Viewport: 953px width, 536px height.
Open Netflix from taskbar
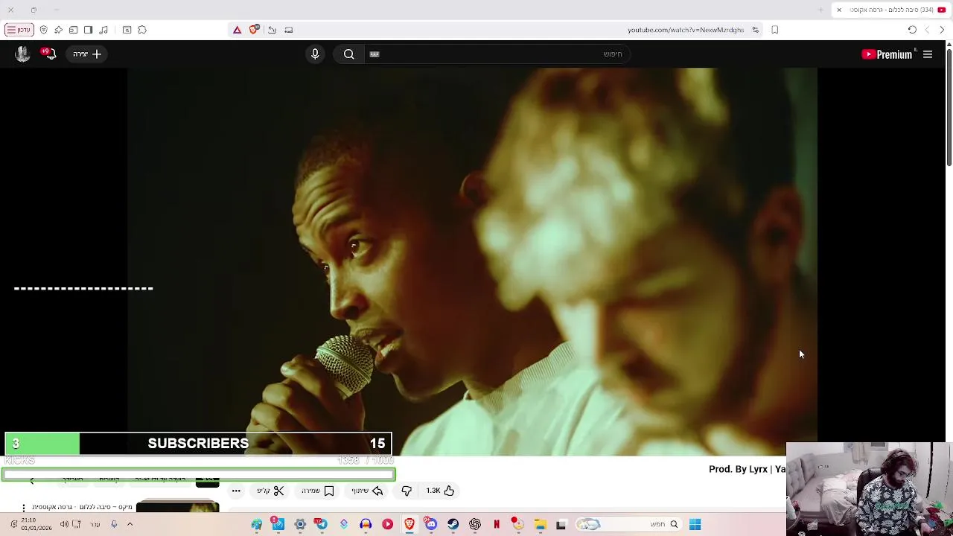pyautogui.click(x=497, y=524)
